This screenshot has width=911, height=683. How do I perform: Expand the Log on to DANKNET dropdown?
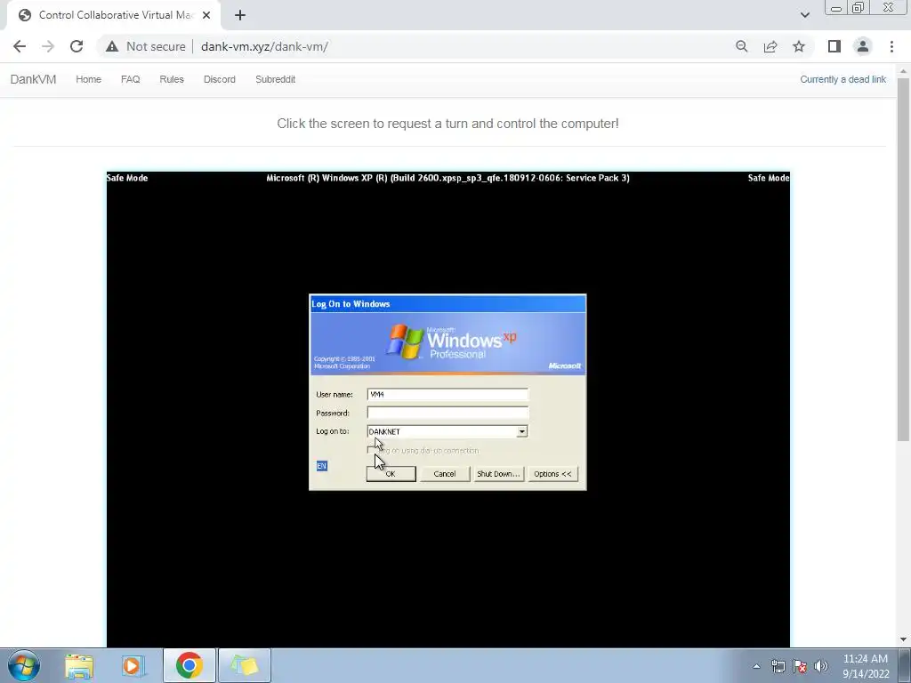[x=521, y=431]
